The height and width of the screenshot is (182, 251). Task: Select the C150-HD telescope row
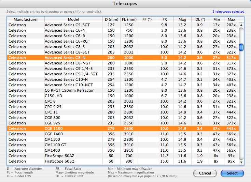click(123, 96)
